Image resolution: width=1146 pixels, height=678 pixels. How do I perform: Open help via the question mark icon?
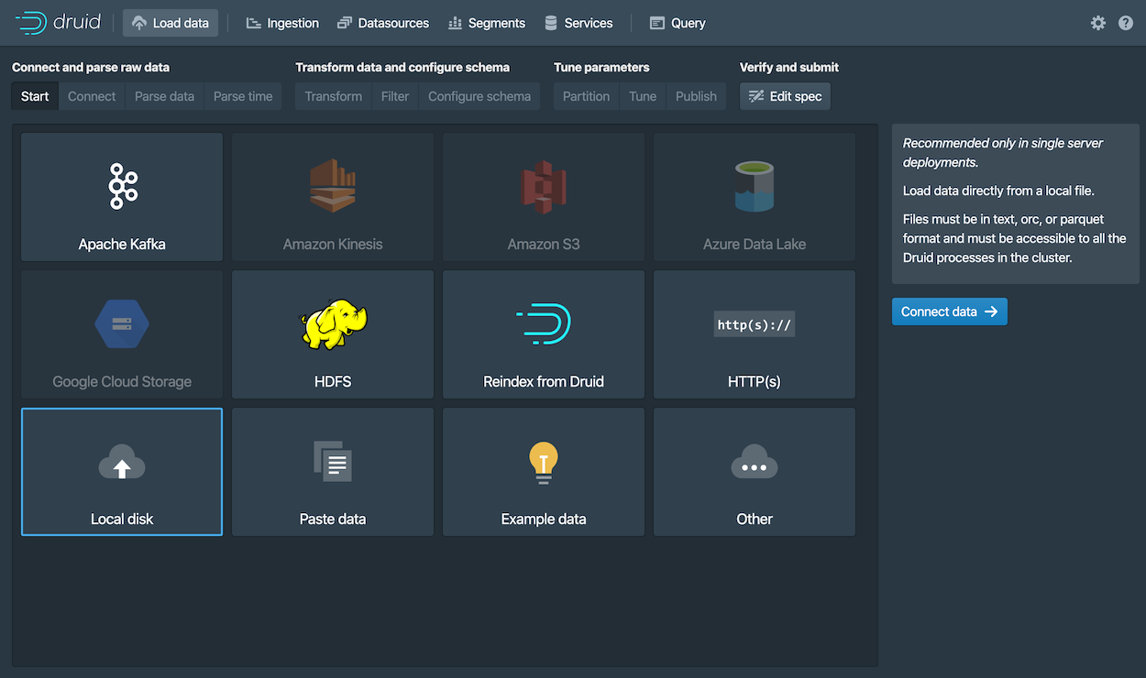(1125, 22)
